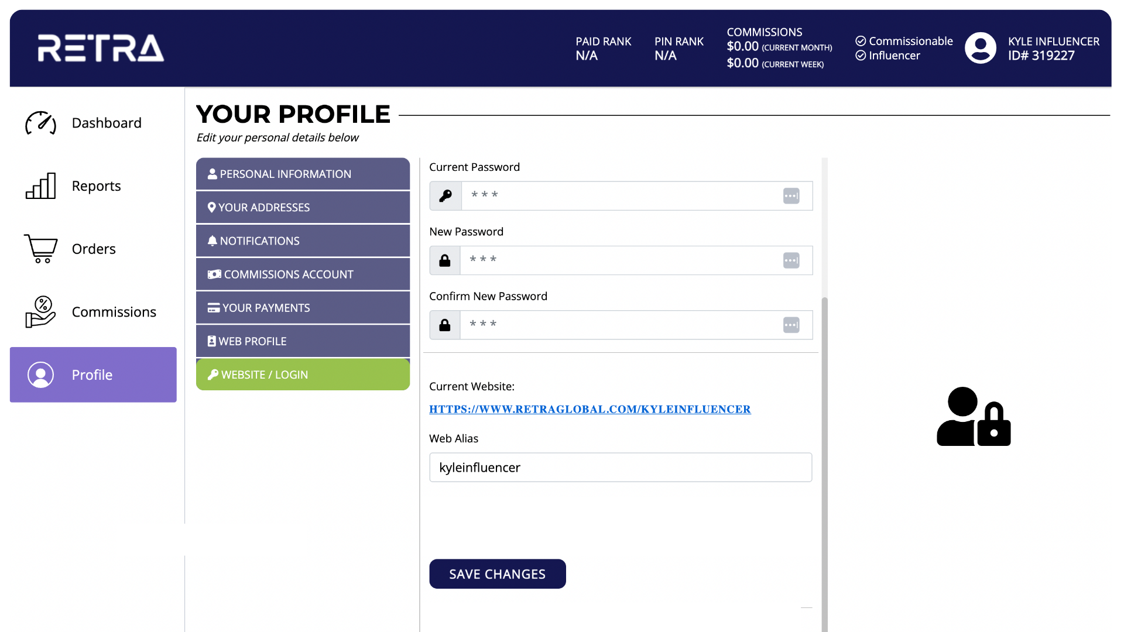Click the Commissionable check status
The image size is (1124, 632).
coord(904,41)
